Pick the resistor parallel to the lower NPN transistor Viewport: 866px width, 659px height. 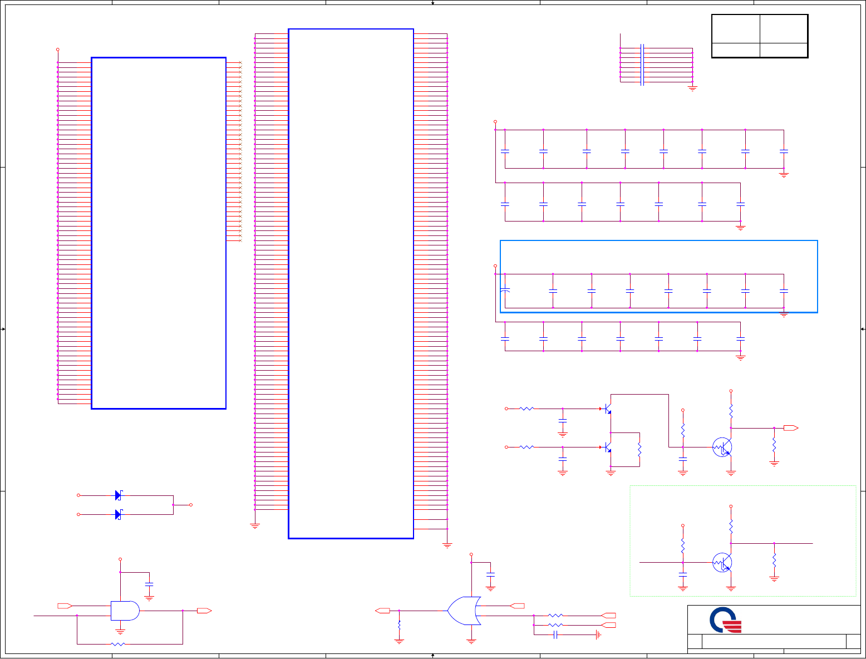pos(639,449)
